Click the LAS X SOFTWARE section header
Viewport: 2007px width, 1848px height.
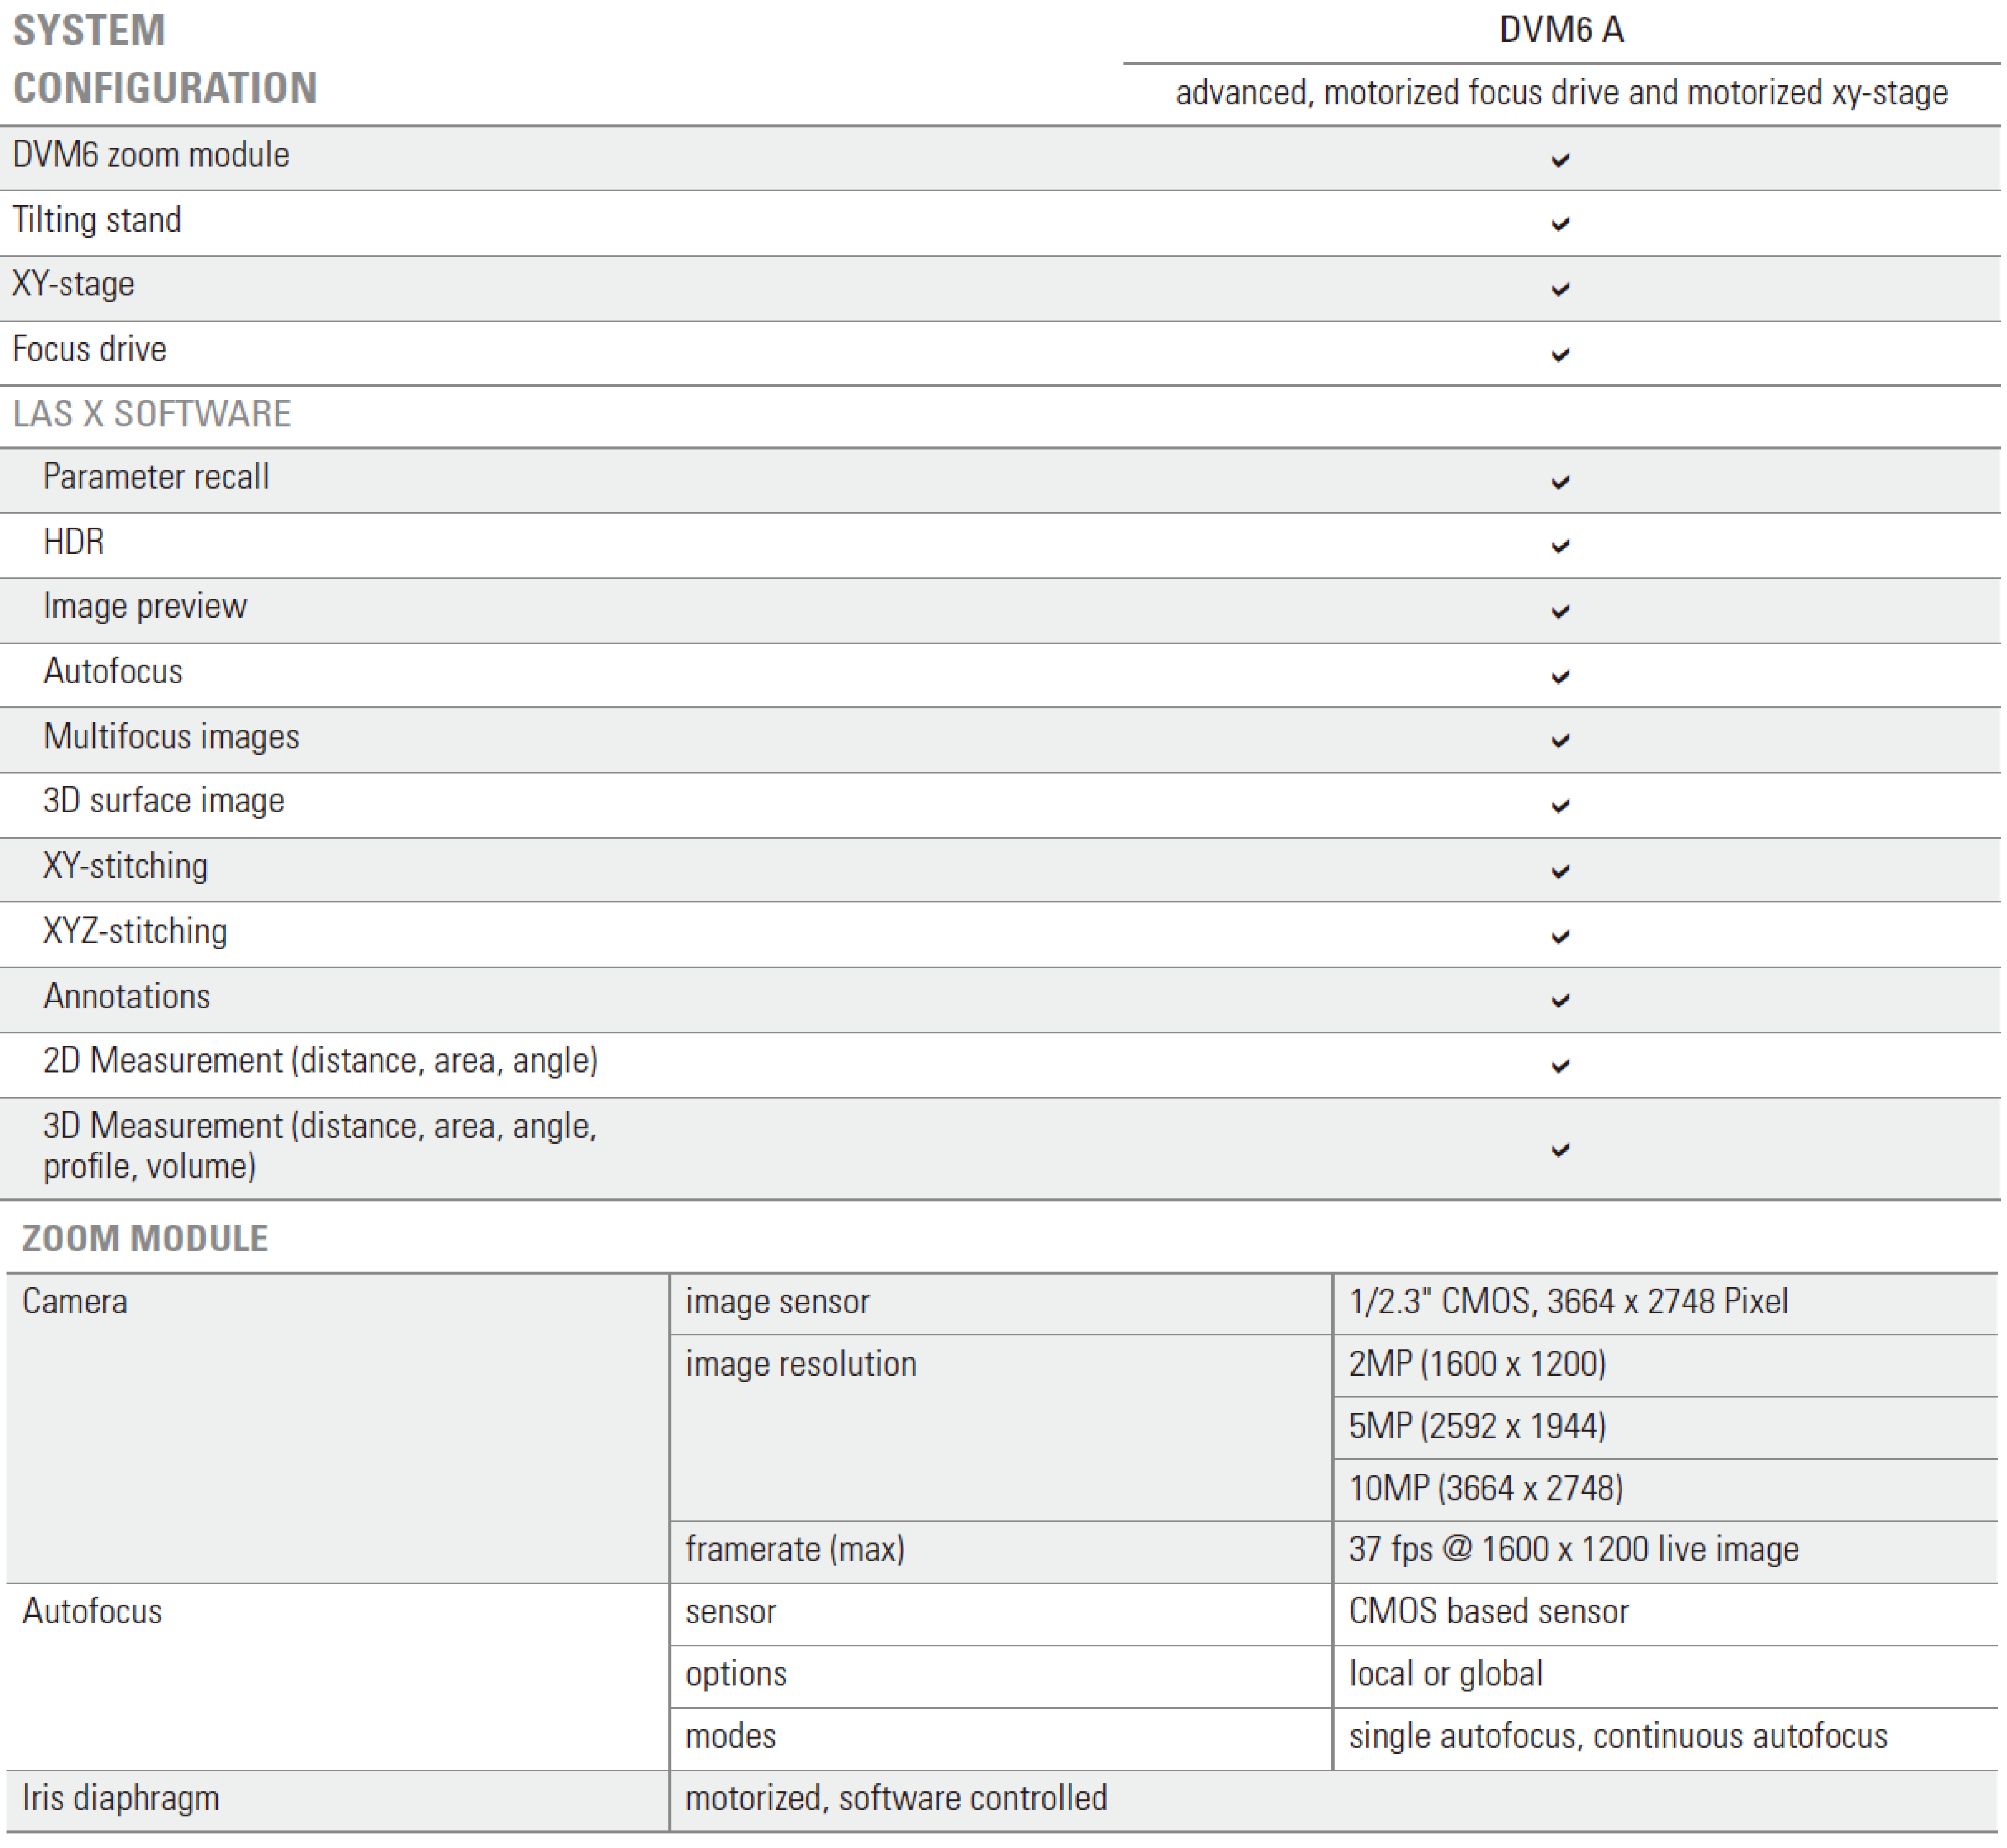coord(152,414)
